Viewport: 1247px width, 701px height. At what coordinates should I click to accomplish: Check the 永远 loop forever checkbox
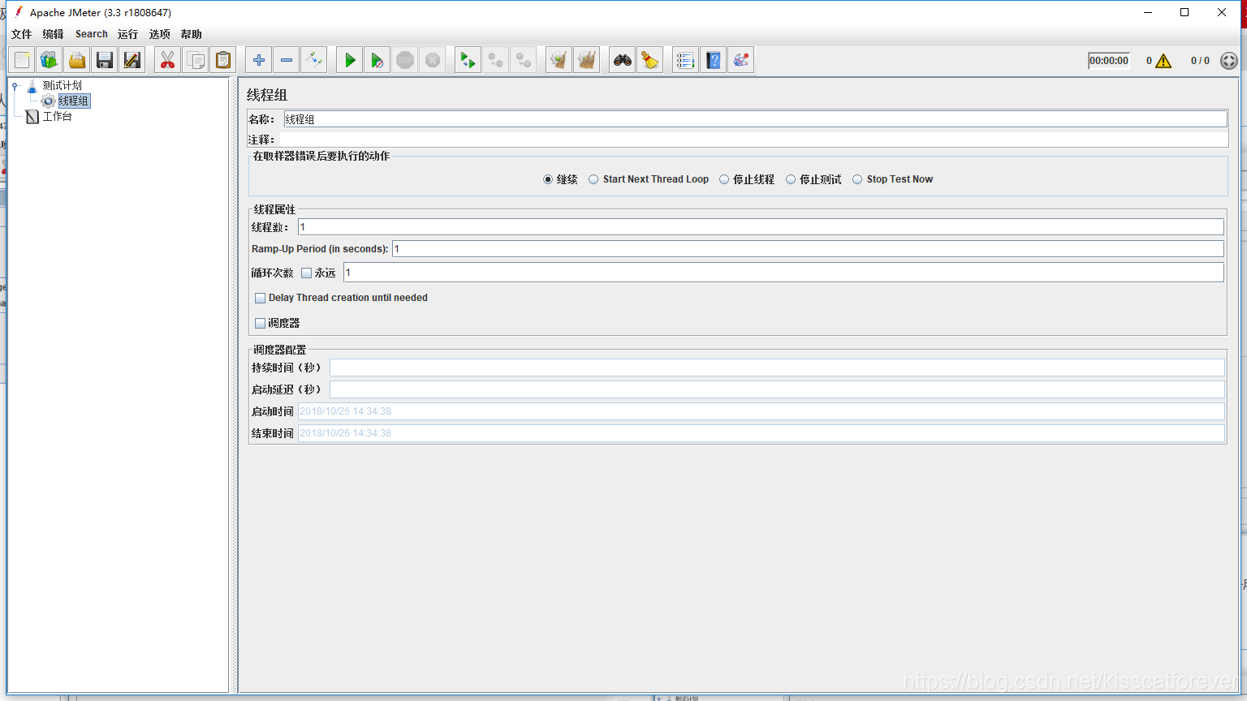coord(306,273)
